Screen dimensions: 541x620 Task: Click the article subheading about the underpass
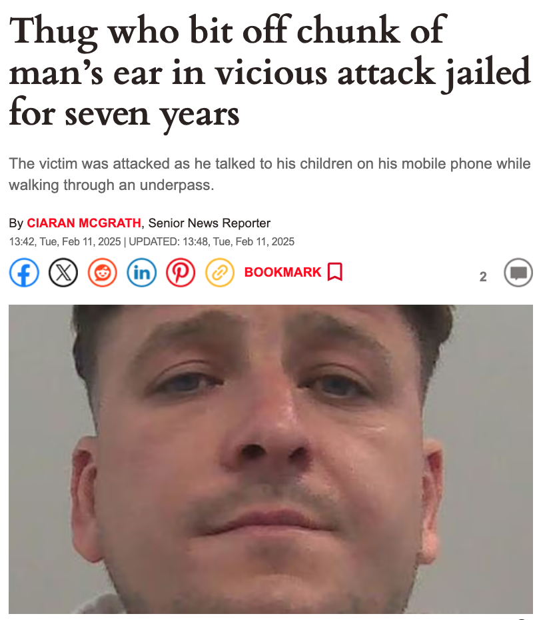(270, 174)
